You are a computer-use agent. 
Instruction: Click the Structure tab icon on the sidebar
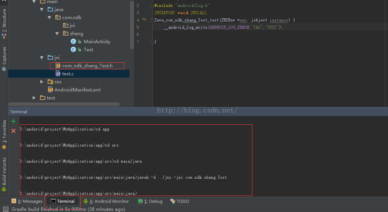4,36
